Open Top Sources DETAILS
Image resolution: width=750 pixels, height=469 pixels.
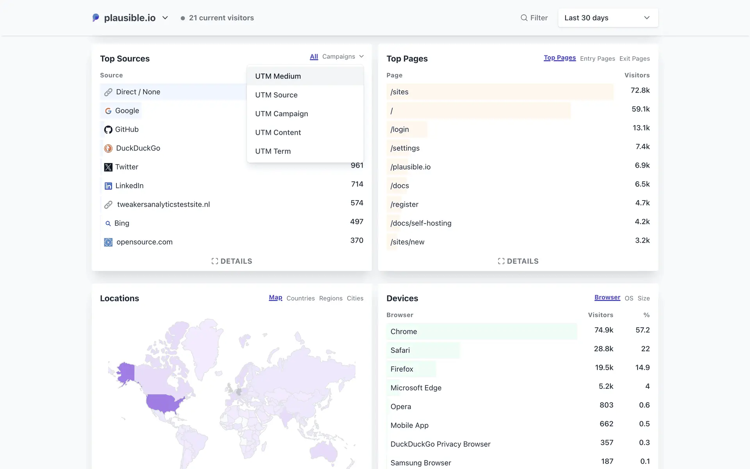coord(232,261)
